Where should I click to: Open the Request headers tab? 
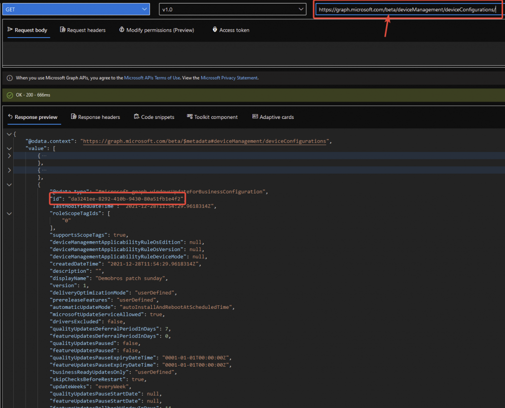tap(83, 30)
